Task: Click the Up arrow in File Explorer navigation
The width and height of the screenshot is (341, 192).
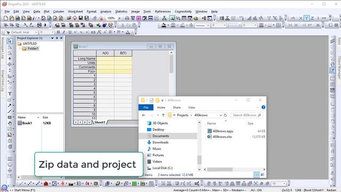Action: tap(163, 115)
